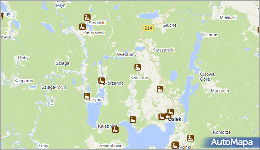Select the Markocin place label
The image size is (260, 150).
pos(220,91)
